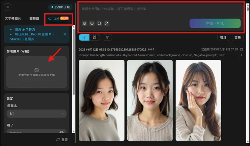Click the ID:873682822072633847092 2 text
The width and height of the screenshot is (250, 146).
(126, 49)
